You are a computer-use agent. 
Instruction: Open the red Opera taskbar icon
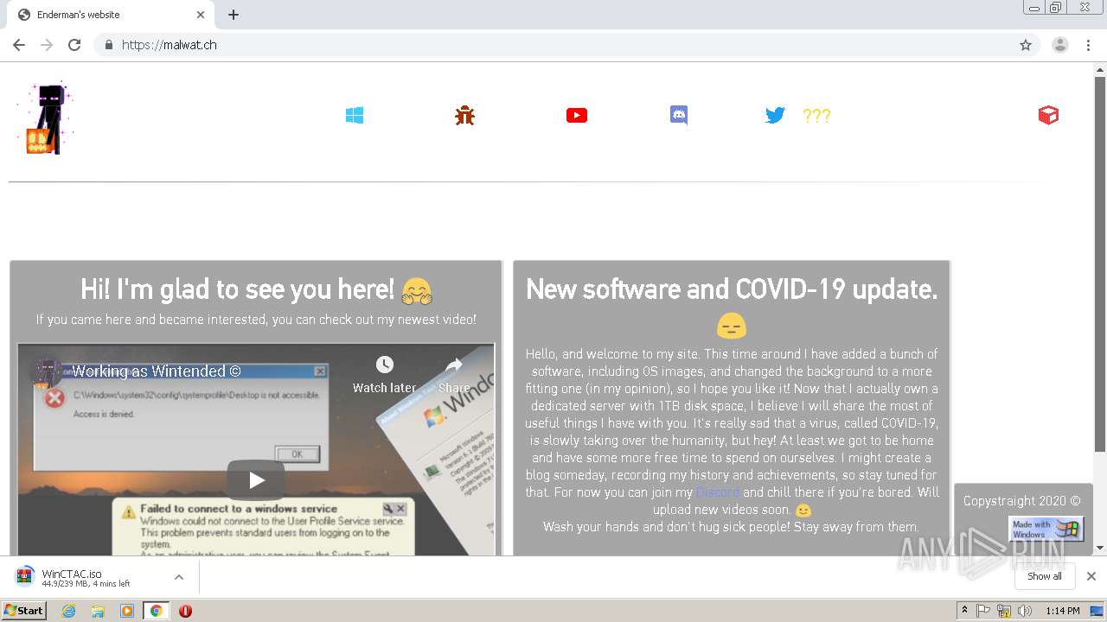[185, 611]
